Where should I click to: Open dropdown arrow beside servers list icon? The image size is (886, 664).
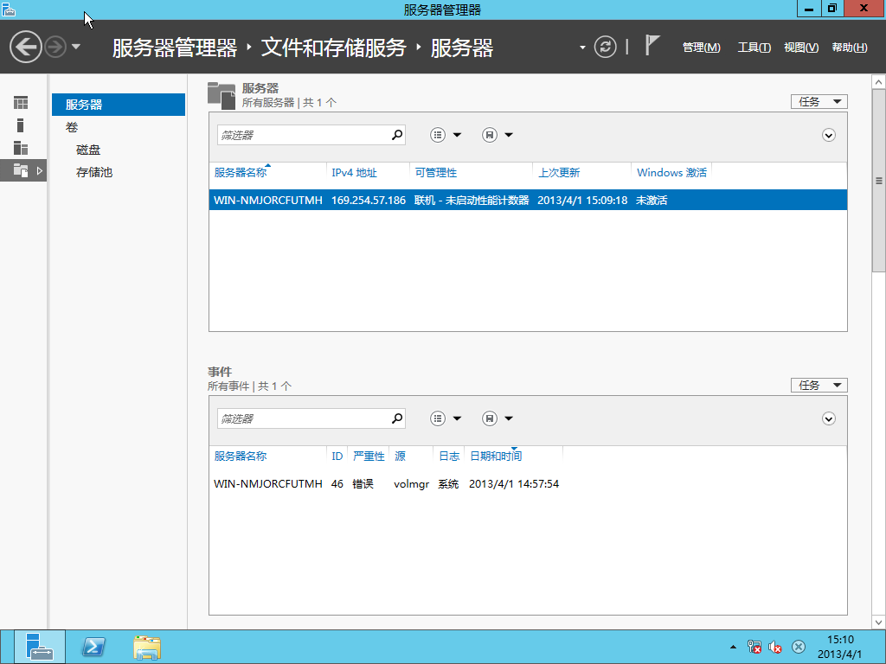pos(457,135)
